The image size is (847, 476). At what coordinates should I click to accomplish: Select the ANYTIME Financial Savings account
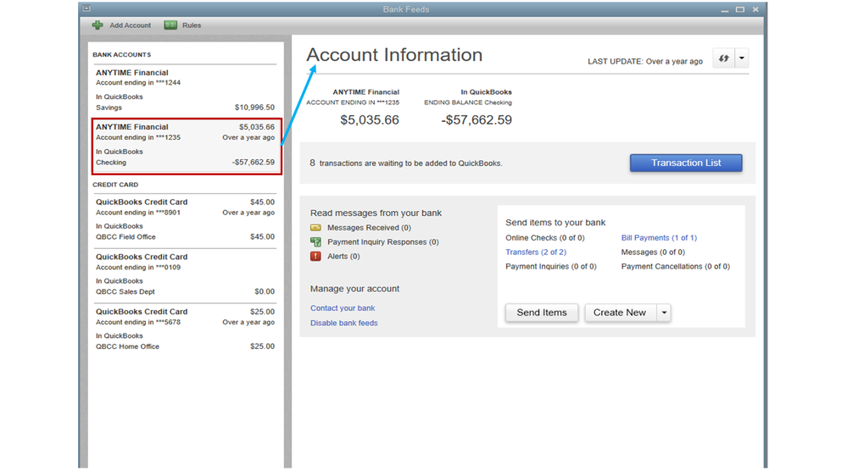click(185, 90)
